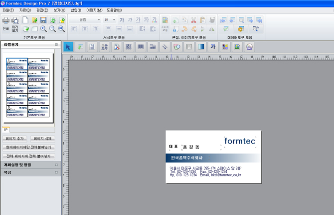Click the 페이지 삭제 button
This screenshot has height=215, width=334.
click(42, 139)
